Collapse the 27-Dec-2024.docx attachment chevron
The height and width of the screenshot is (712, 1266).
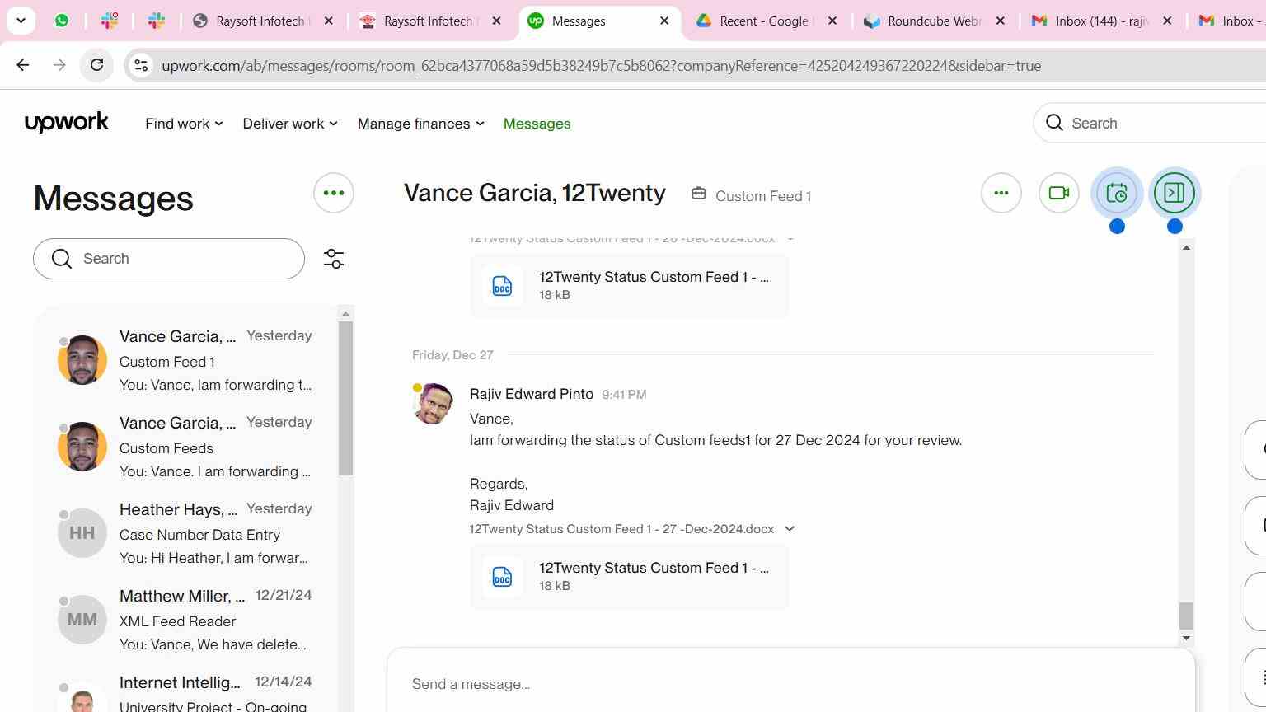coord(789,529)
